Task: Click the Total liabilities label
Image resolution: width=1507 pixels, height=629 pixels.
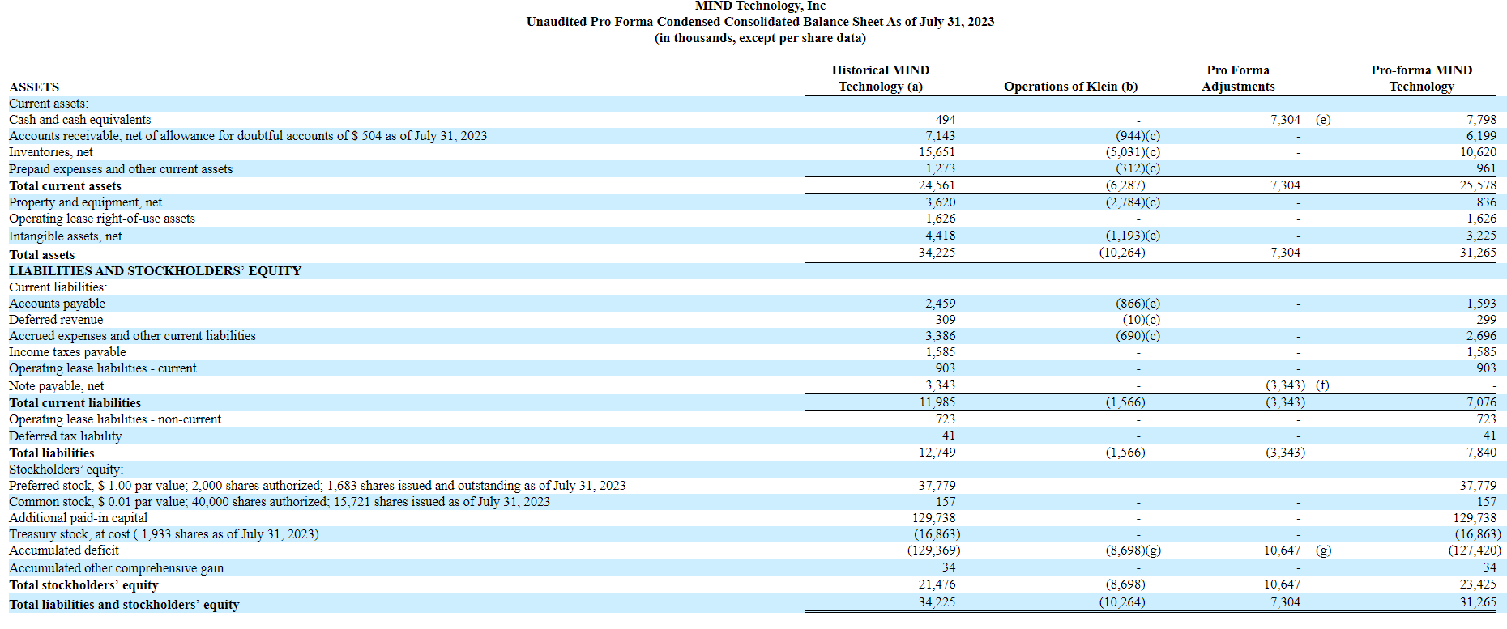Action: tap(51, 453)
